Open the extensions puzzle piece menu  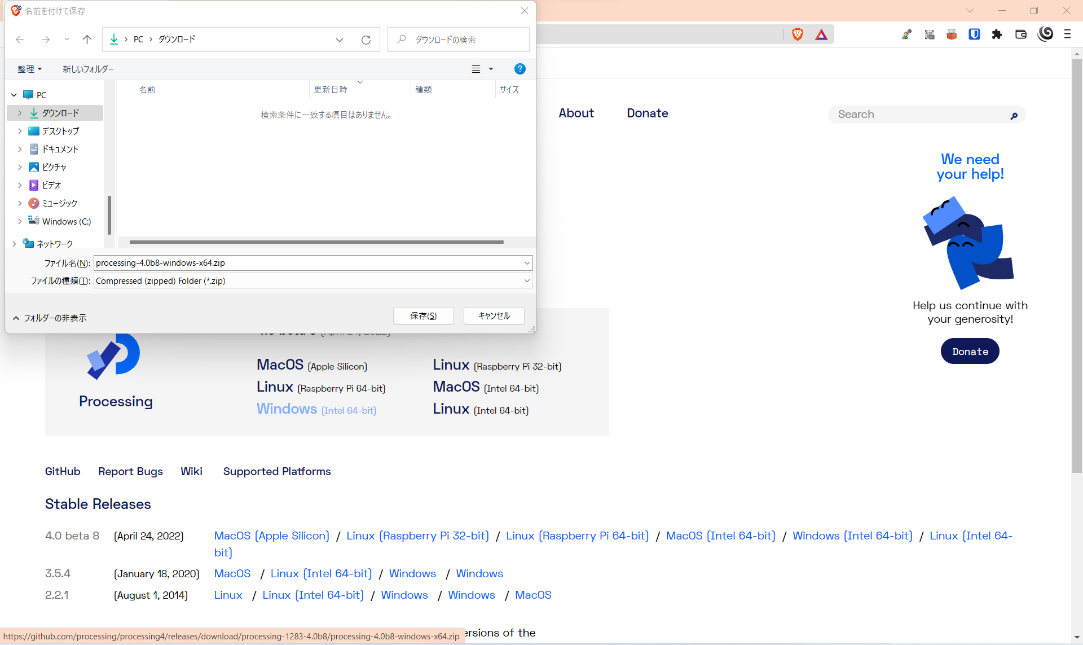click(x=997, y=34)
